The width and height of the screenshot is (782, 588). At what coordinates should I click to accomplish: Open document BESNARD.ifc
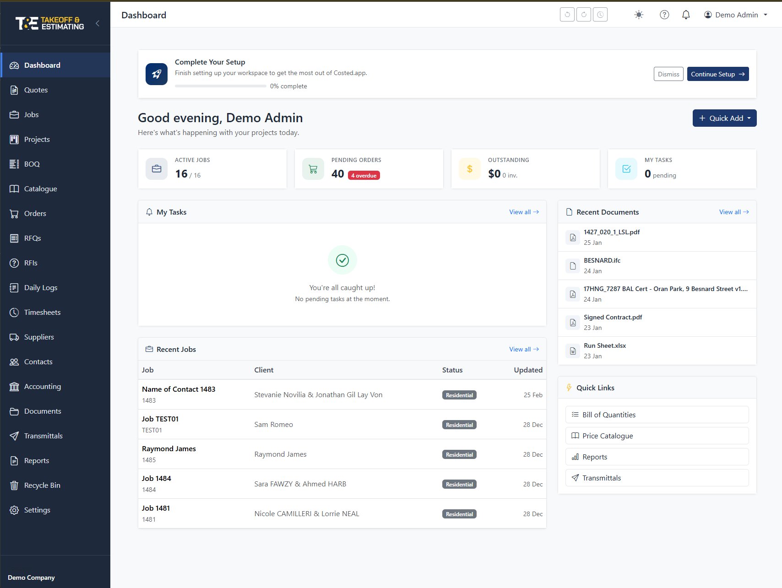point(657,265)
